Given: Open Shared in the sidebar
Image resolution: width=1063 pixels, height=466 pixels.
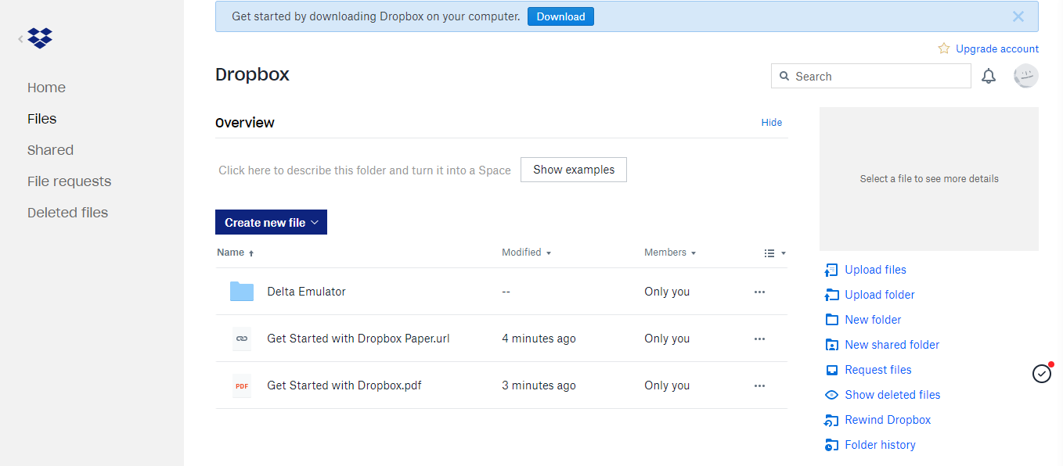Looking at the screenshot, I should (50, 150).
